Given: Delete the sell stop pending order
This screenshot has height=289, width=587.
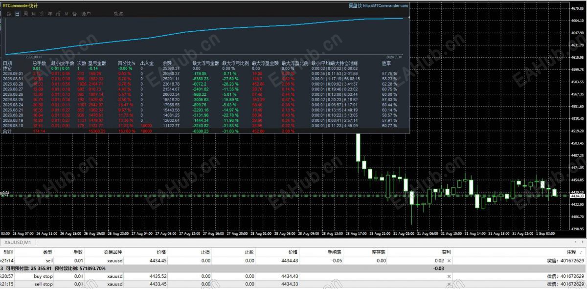Looking at the screenshot, I should pos(449,284).
